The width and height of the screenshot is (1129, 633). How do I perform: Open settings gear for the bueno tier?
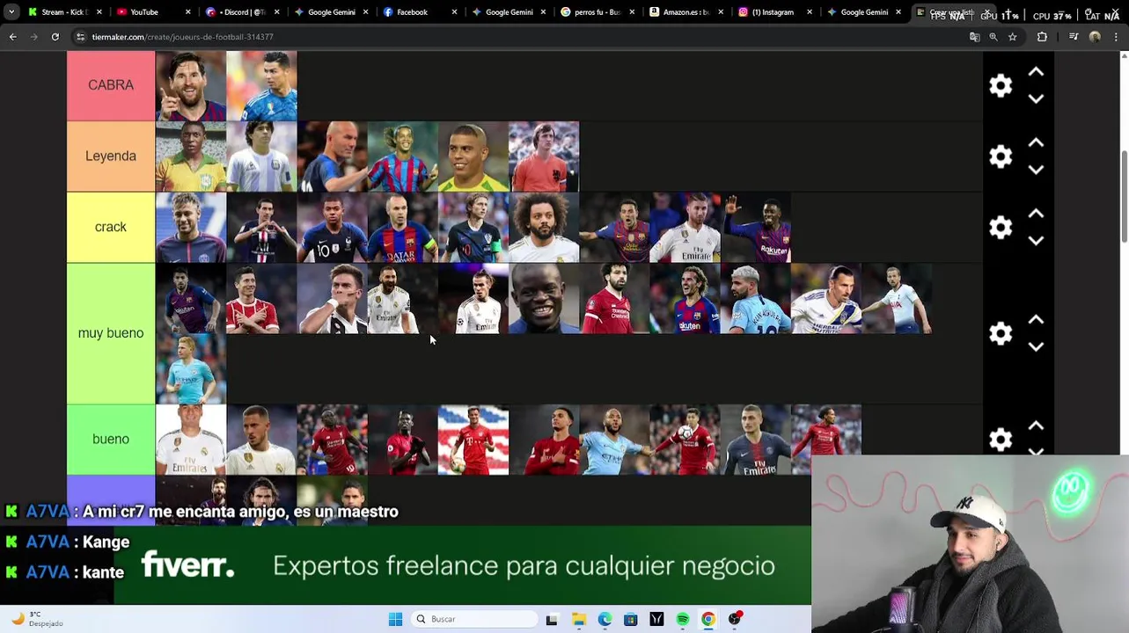1001,439
